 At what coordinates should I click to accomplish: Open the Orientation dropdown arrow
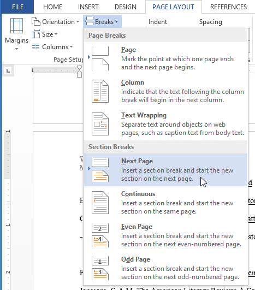coord(78,22)
